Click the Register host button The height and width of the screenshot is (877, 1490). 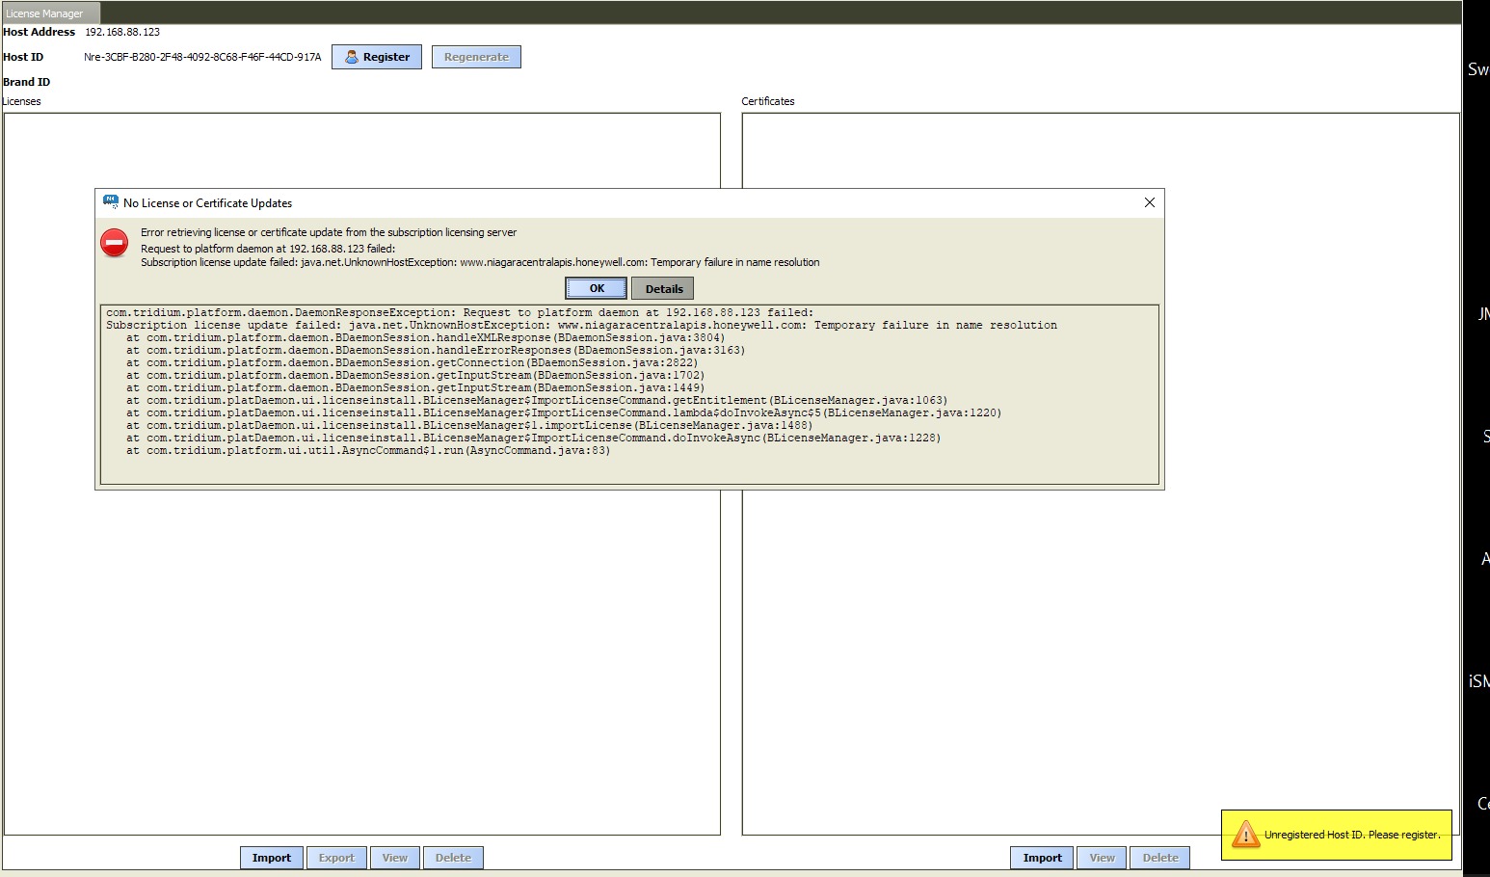(377, 57)
